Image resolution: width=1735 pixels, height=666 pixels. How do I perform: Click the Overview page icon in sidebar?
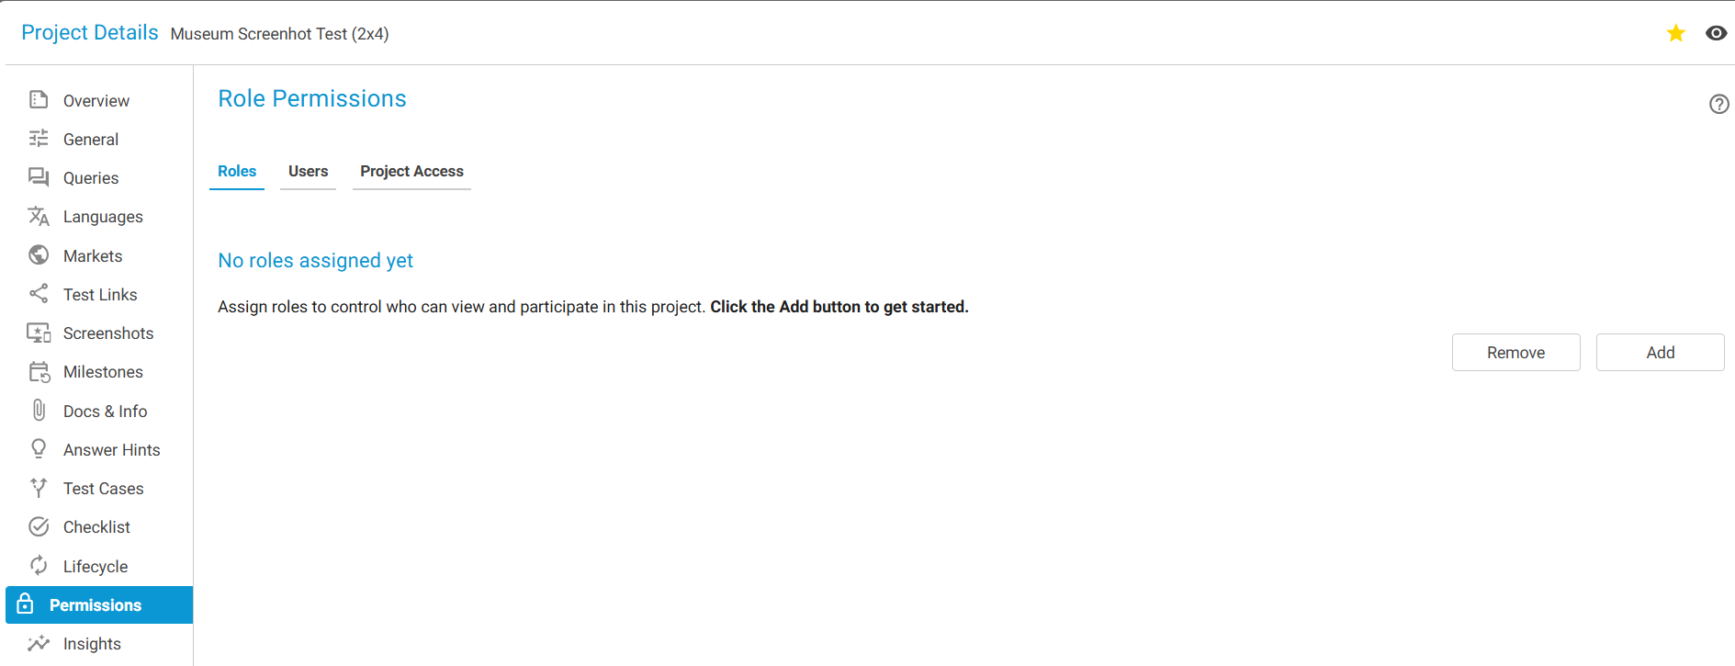pyautogui.click(x=39, y=100)
